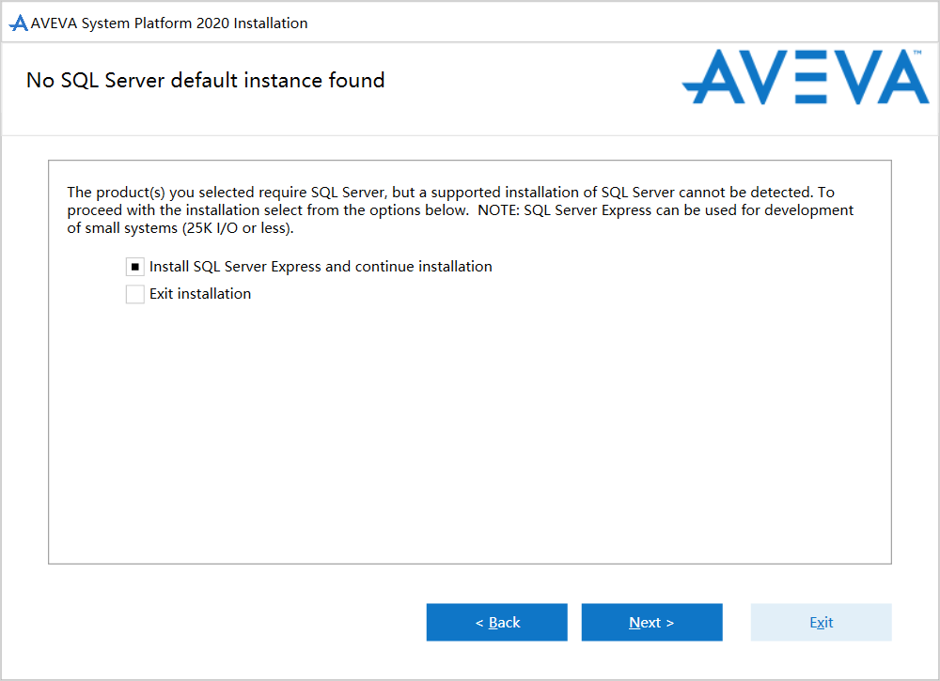This screenshot has height=681, width=940.
Task: Go back with the '< Back' button
Action: pos(496,622)
